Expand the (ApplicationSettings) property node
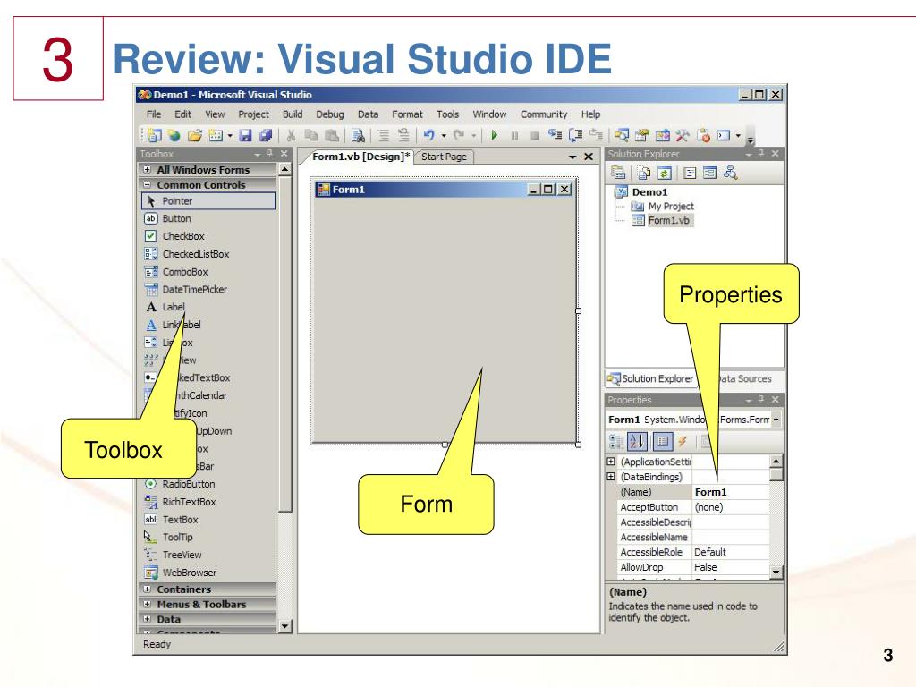This screenshot has width=916, height=687. tap(611, 462)
